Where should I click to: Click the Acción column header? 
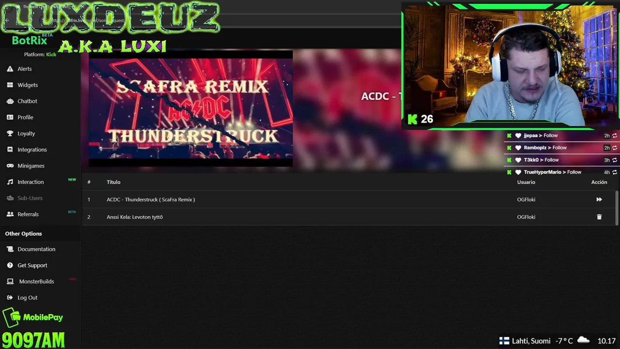599,182
